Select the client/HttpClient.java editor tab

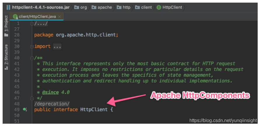click(x=36, y=17)
